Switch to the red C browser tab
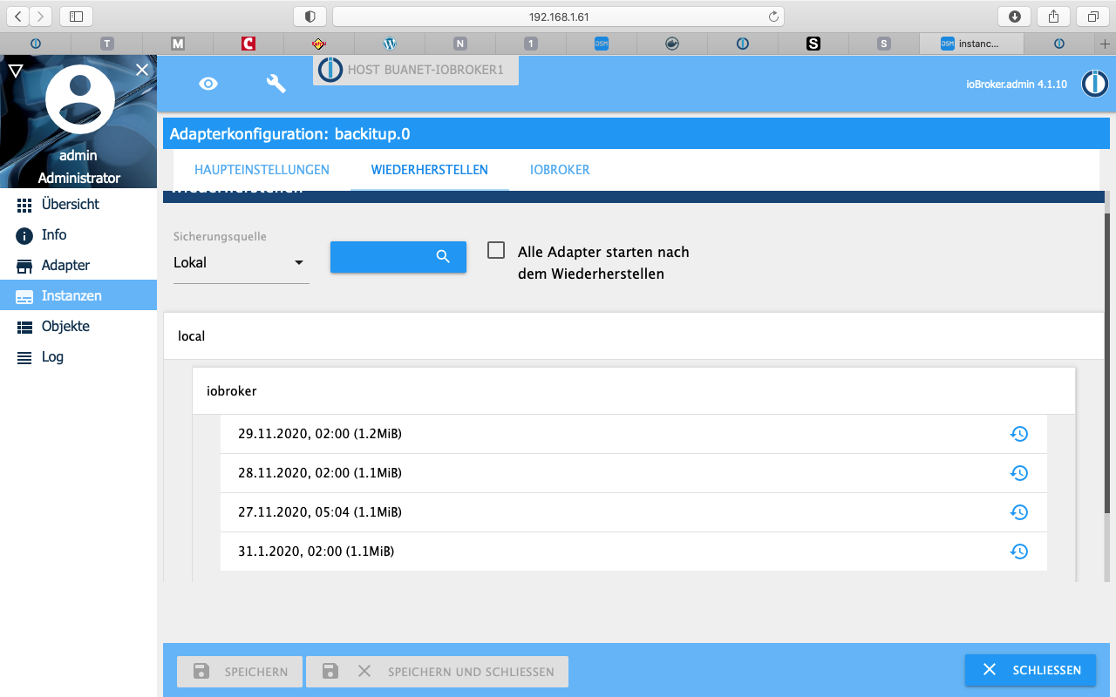This screenshot has height=697, width=1116. (248, 44)
